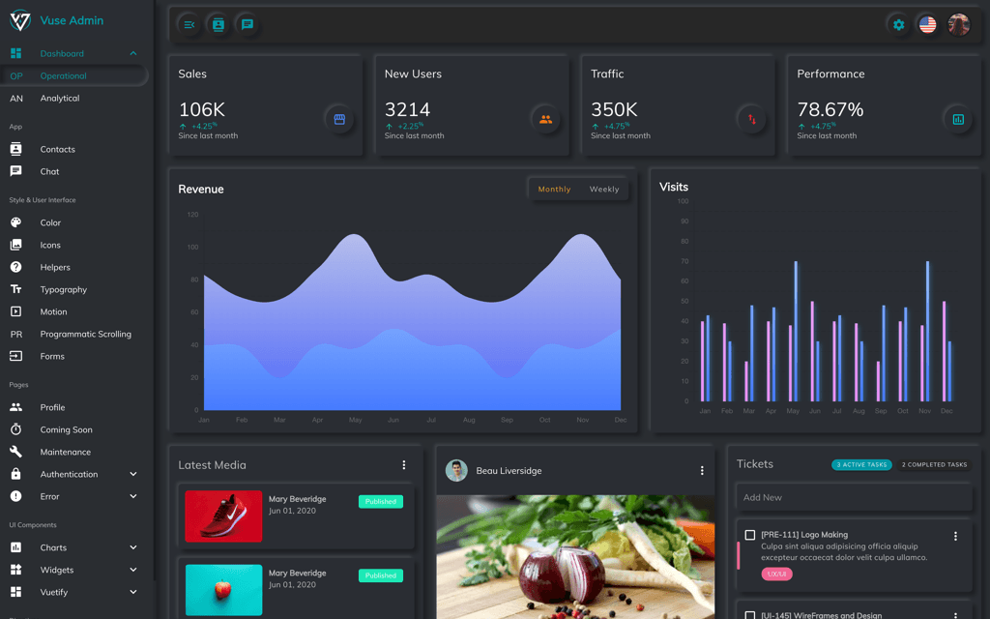Open Latest Media three-dot menu
The image size is (990, 619).
404,465
